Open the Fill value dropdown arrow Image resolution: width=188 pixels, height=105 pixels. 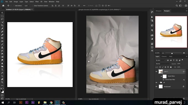coord(182,67)
